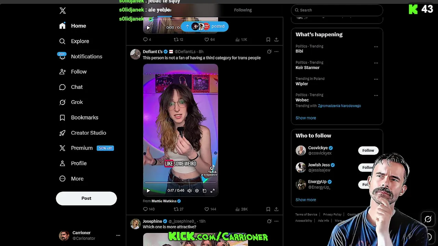This screenshot has height=246, width=438.
Task: Open Terms of Service link
Action: (x=306, y=215)
